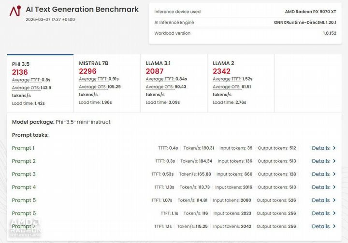Open the LLAMA 2 results tab
Screen dimensions: 348x243
(x=240, y=83)
